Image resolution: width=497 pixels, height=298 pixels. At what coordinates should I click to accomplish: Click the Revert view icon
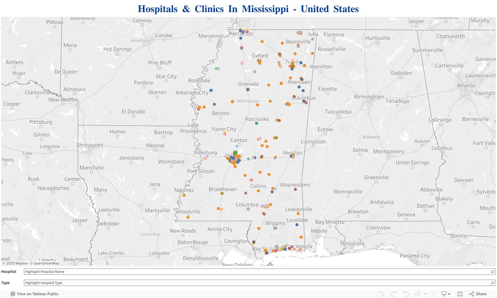[x=406, y=294]
